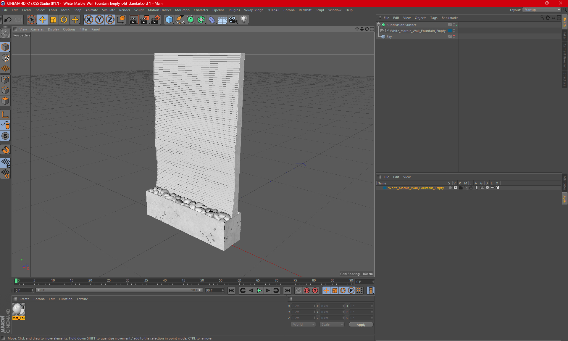The height and width of the screenshot is (341, 568).
Task: Open material manager Texture menu
Action: coord(82,299)
